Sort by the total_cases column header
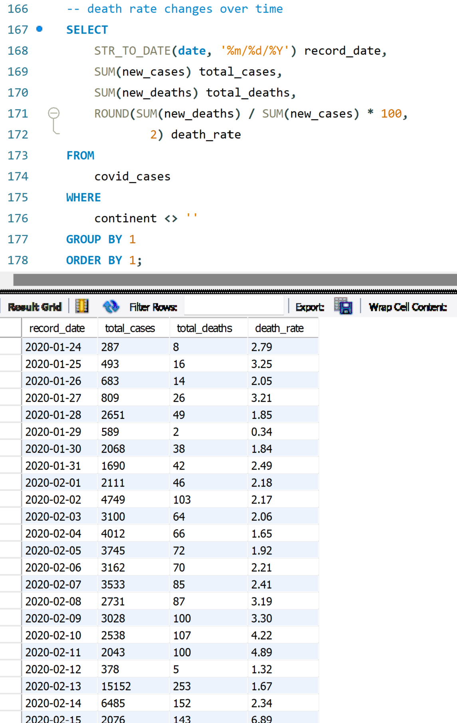The height and width of the screenshot is (723, 457). coord(130,328)
